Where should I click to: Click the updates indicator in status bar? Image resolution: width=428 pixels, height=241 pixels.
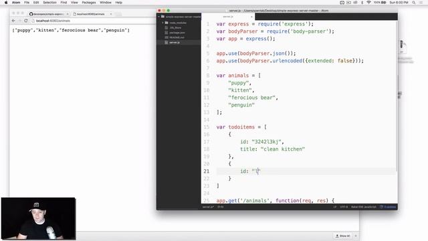(388, 207)
